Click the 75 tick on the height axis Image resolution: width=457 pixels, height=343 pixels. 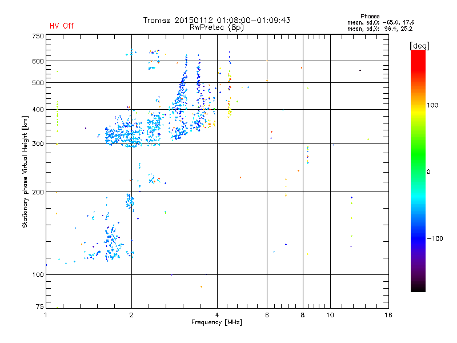(x=39, y=307)
